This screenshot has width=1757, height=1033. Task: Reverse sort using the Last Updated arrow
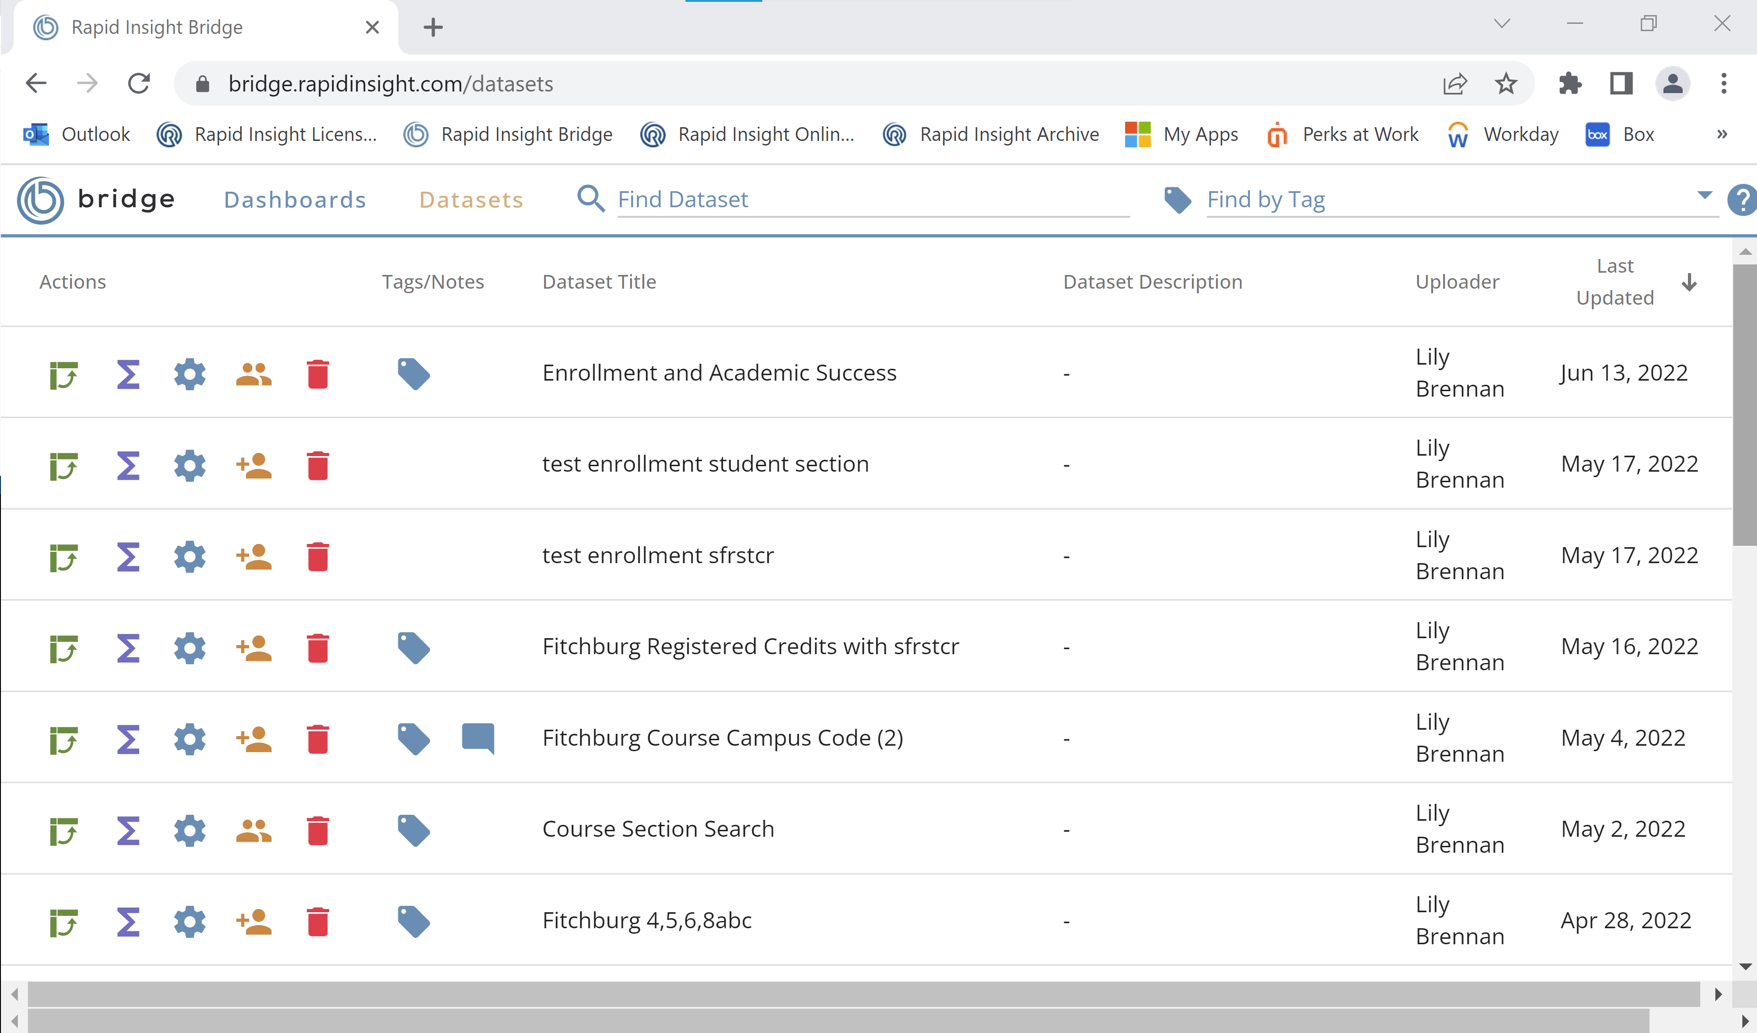point(1689,282)
